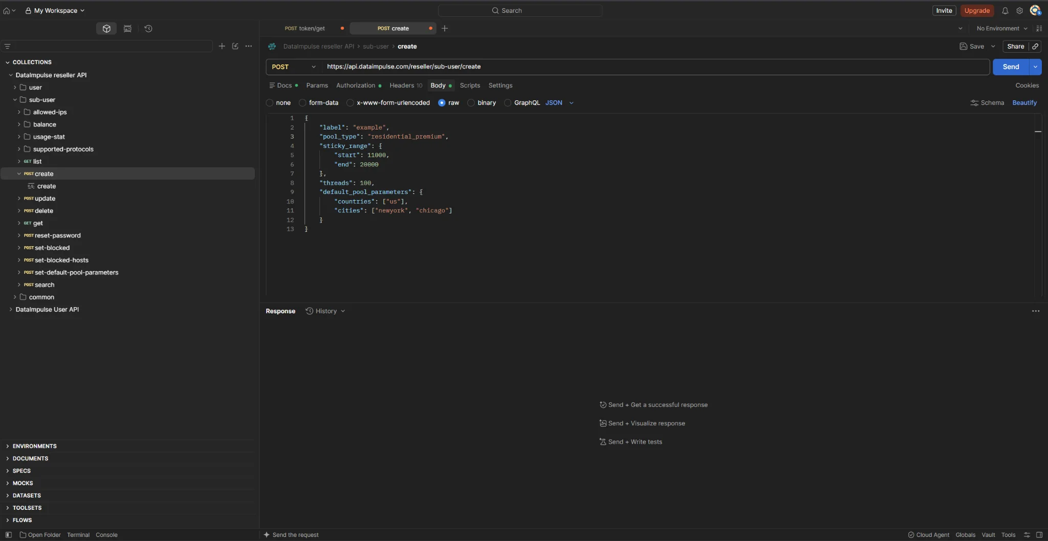Viewport: 1048px width, 541px height.
Task: Click the request URL field
Action: [x=655, y=67]
